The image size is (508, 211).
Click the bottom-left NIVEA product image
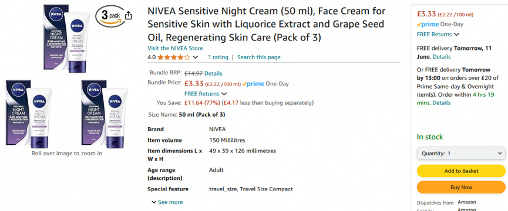[x=29, y=114]
